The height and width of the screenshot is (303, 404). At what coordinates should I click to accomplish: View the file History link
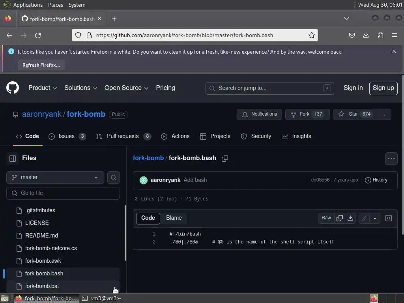click(376, 180)
